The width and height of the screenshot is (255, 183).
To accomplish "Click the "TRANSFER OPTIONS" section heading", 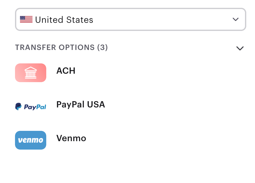I will (x=55, y=47).
